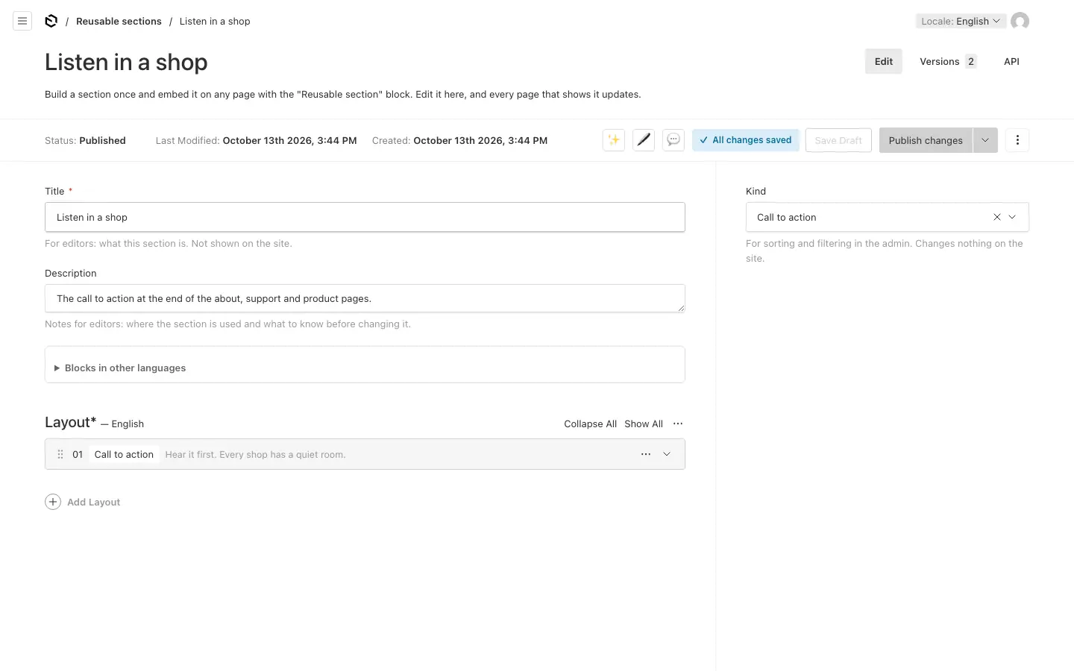Screen dimensions: 1074x671
Task: Click the Add Layout label
Action: pos(93,502)
